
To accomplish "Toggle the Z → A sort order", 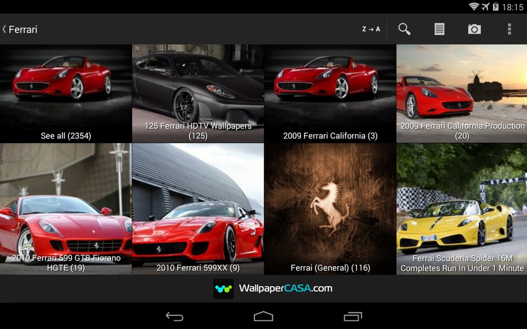I will pos(371,29).
